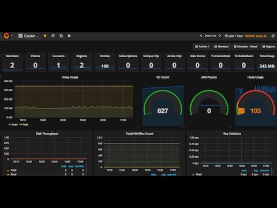Sort Disk Throughput legend by current
The image size is (277, 208).
tap(79, 166)
